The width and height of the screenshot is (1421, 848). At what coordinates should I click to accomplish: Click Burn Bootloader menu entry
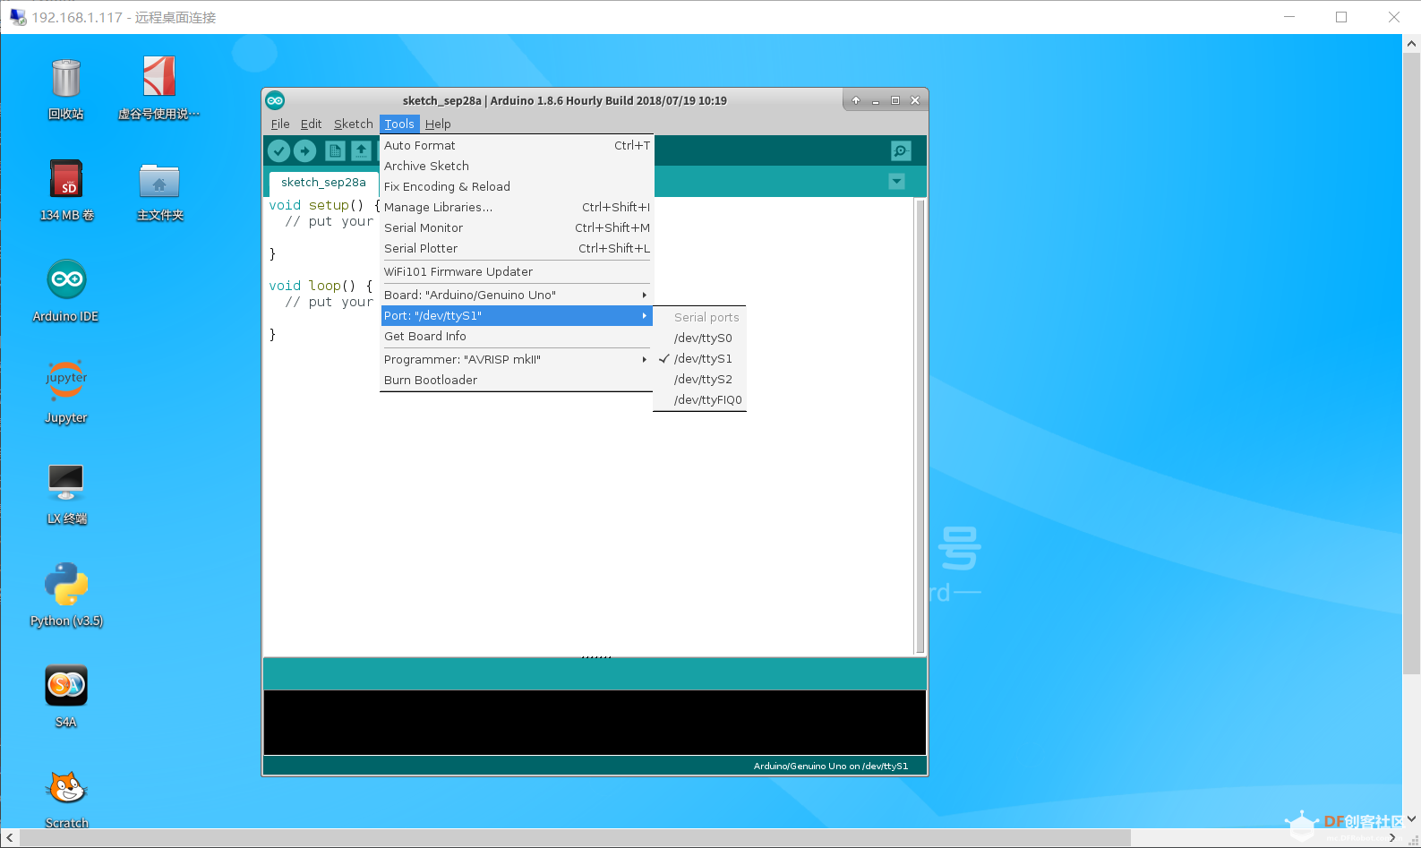pos(431,381)
